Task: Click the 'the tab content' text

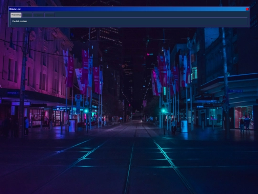Action: click(20, 21)
